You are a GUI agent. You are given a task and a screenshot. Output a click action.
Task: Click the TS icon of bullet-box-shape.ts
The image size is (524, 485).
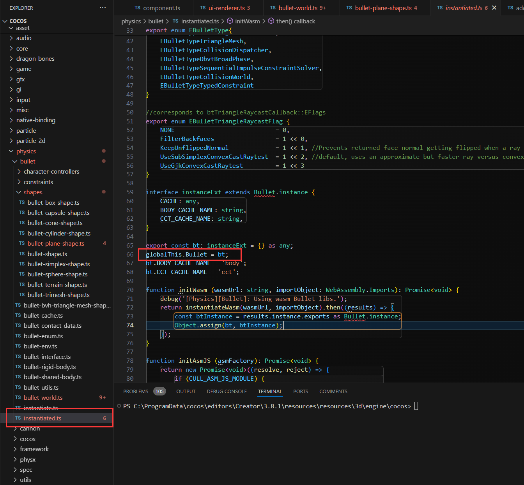coord(22,202)
